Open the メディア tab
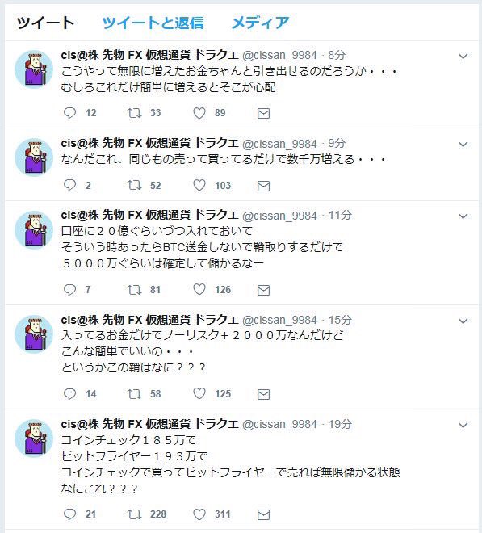 260,23
